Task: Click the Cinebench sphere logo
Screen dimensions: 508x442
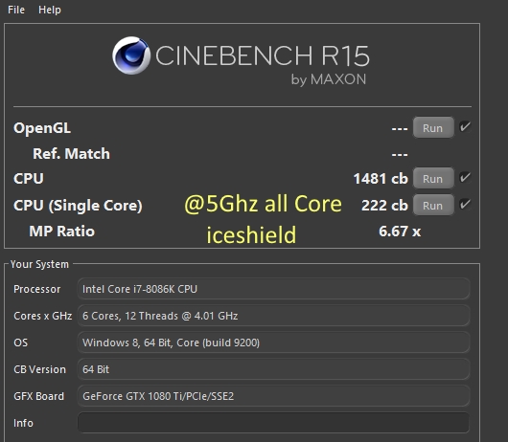Action: point(131,55)
